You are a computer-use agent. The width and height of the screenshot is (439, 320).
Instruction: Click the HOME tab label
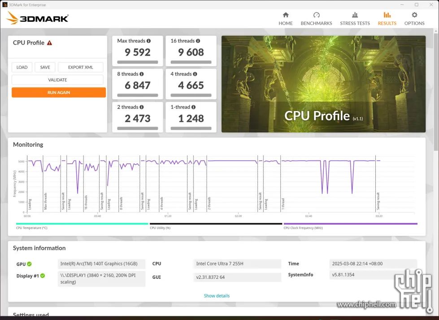286,23
